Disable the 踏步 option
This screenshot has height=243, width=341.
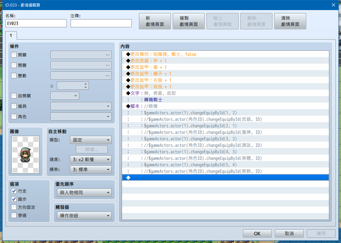click(14, 199)
